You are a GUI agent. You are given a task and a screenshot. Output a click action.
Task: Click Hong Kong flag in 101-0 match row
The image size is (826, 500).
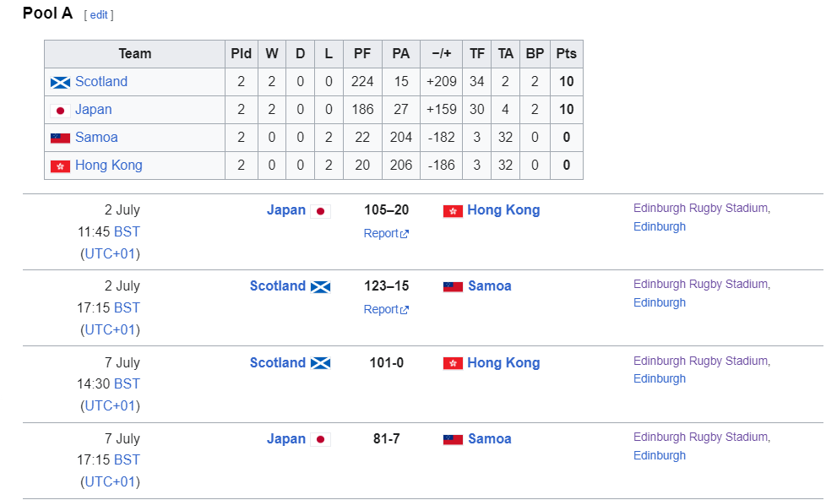pyautogui.click(x=453, y=363)
